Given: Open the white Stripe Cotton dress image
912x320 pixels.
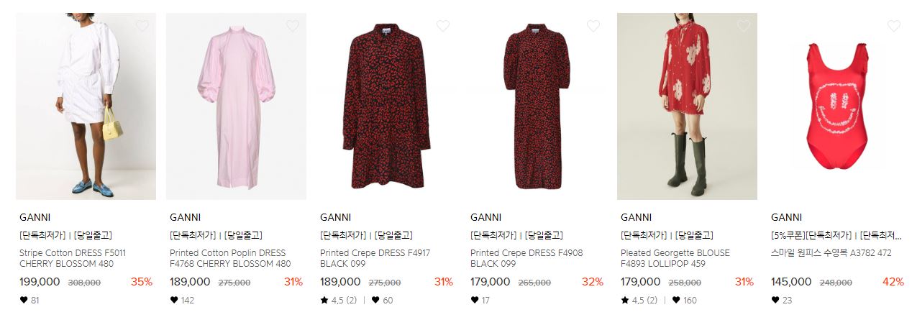Looking at the screenshot, I should [x=86, y=106].
